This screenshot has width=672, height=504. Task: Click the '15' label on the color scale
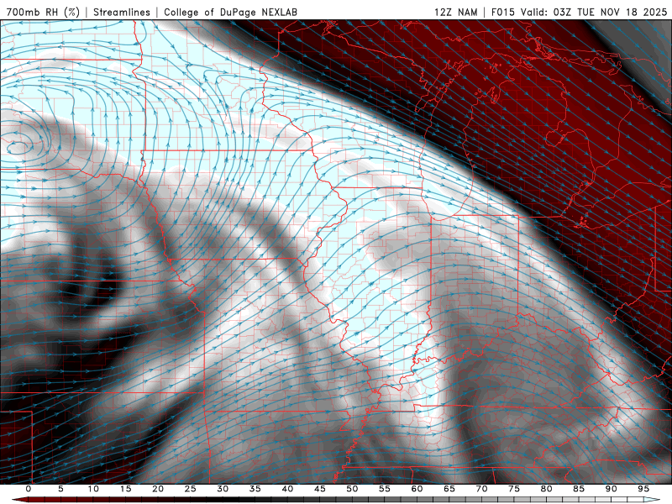pyautogui.click(x=125, y=489)
